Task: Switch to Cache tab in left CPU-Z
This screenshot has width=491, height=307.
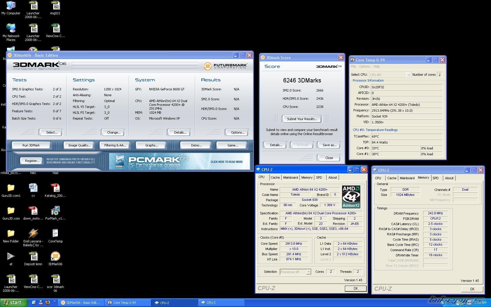Action: pyautogui.click(x=275, y=177)
